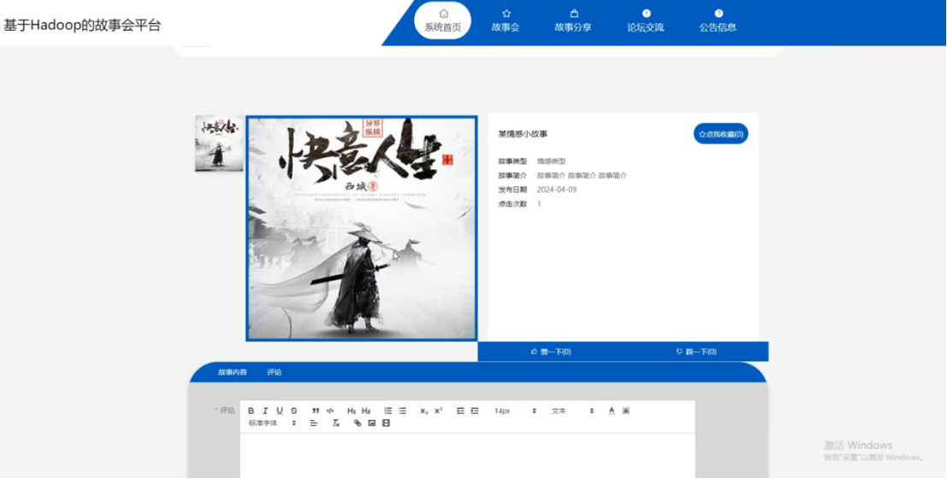Open the text color picker

(611, 411)
